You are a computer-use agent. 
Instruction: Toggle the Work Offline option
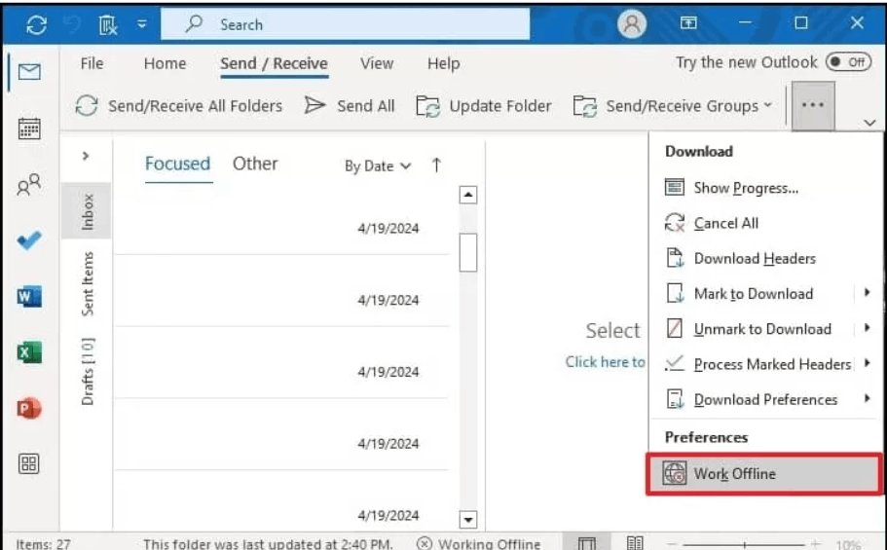[763, 474]
